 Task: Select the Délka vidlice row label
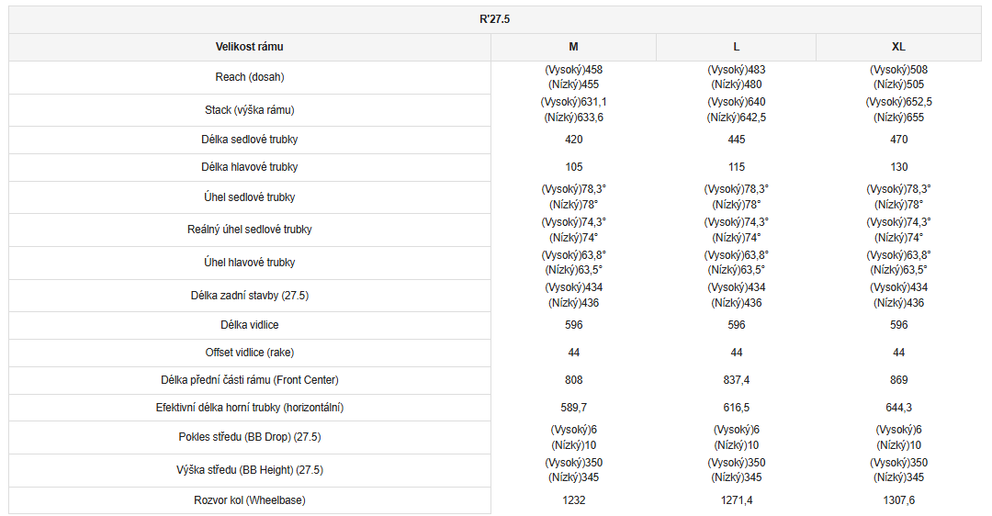250,325
